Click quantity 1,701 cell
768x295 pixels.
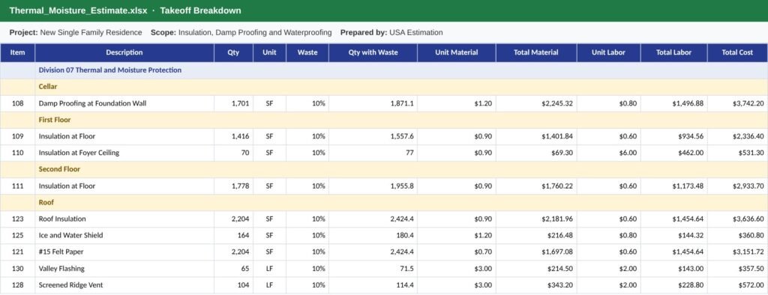pyautogui.click(x=234, y=103)
